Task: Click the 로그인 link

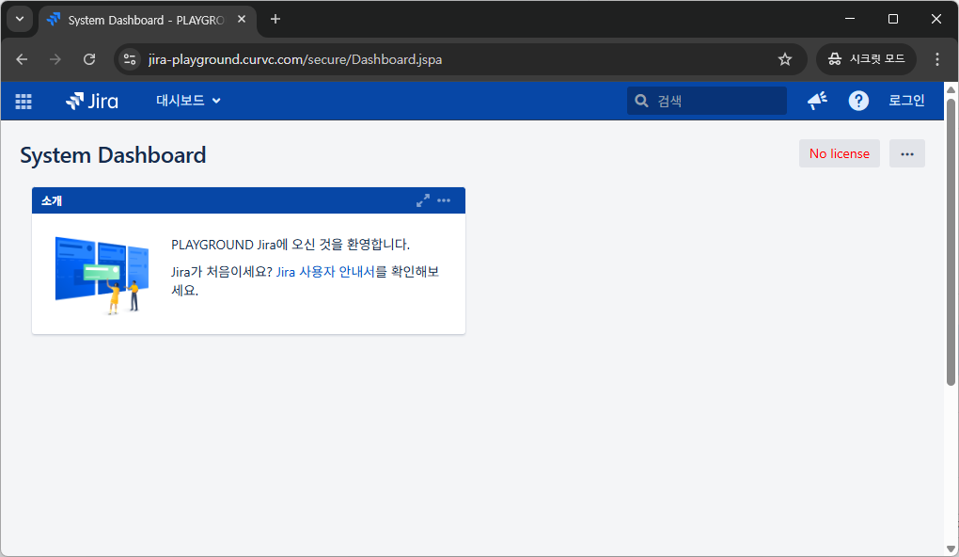Action: pos(906,101)
